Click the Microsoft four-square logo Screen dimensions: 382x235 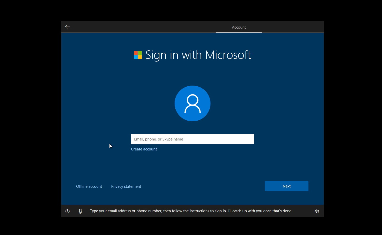tap(138, 55)
